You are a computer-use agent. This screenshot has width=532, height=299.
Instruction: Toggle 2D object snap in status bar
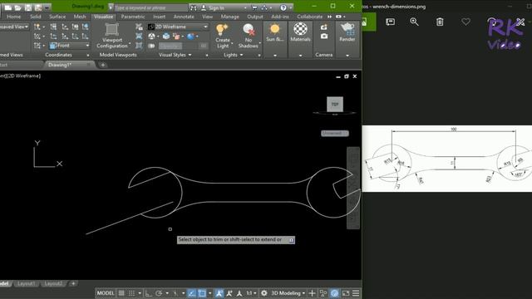(x=202, y=293)
